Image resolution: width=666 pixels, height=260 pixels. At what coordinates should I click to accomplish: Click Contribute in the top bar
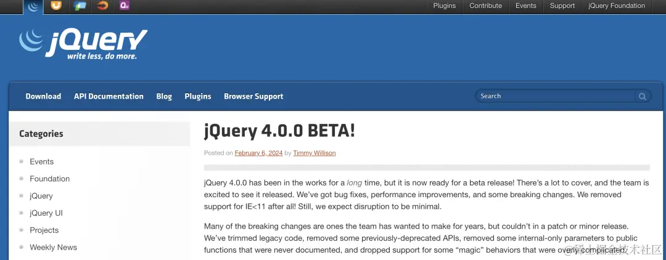tap(485, 6)
